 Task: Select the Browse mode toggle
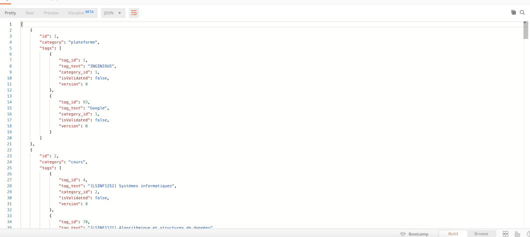[481, 234]
